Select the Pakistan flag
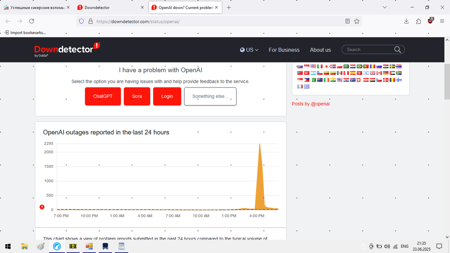Image resolution: width=450 pixels, height=253 pixels. (x=314, y=80)
